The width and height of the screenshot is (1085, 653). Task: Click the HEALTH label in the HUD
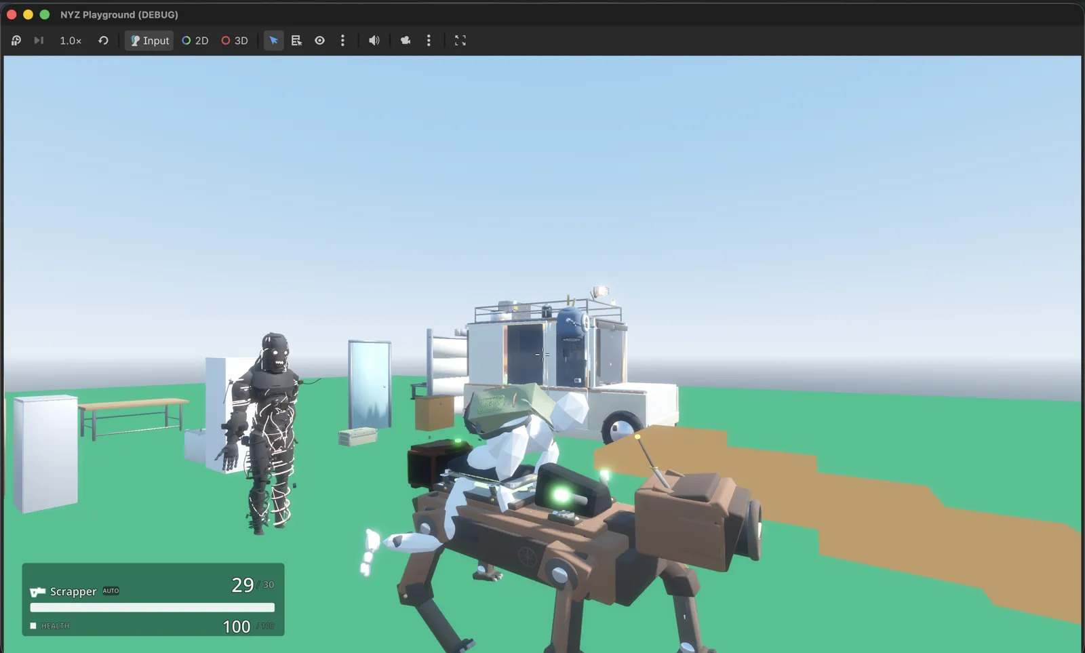(55, 626)
